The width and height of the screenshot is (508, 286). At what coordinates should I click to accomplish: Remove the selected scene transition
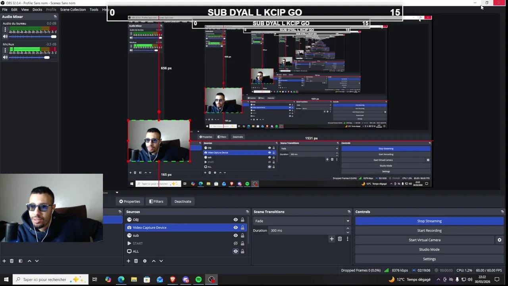pyautogui.click(x=340, y=239)
